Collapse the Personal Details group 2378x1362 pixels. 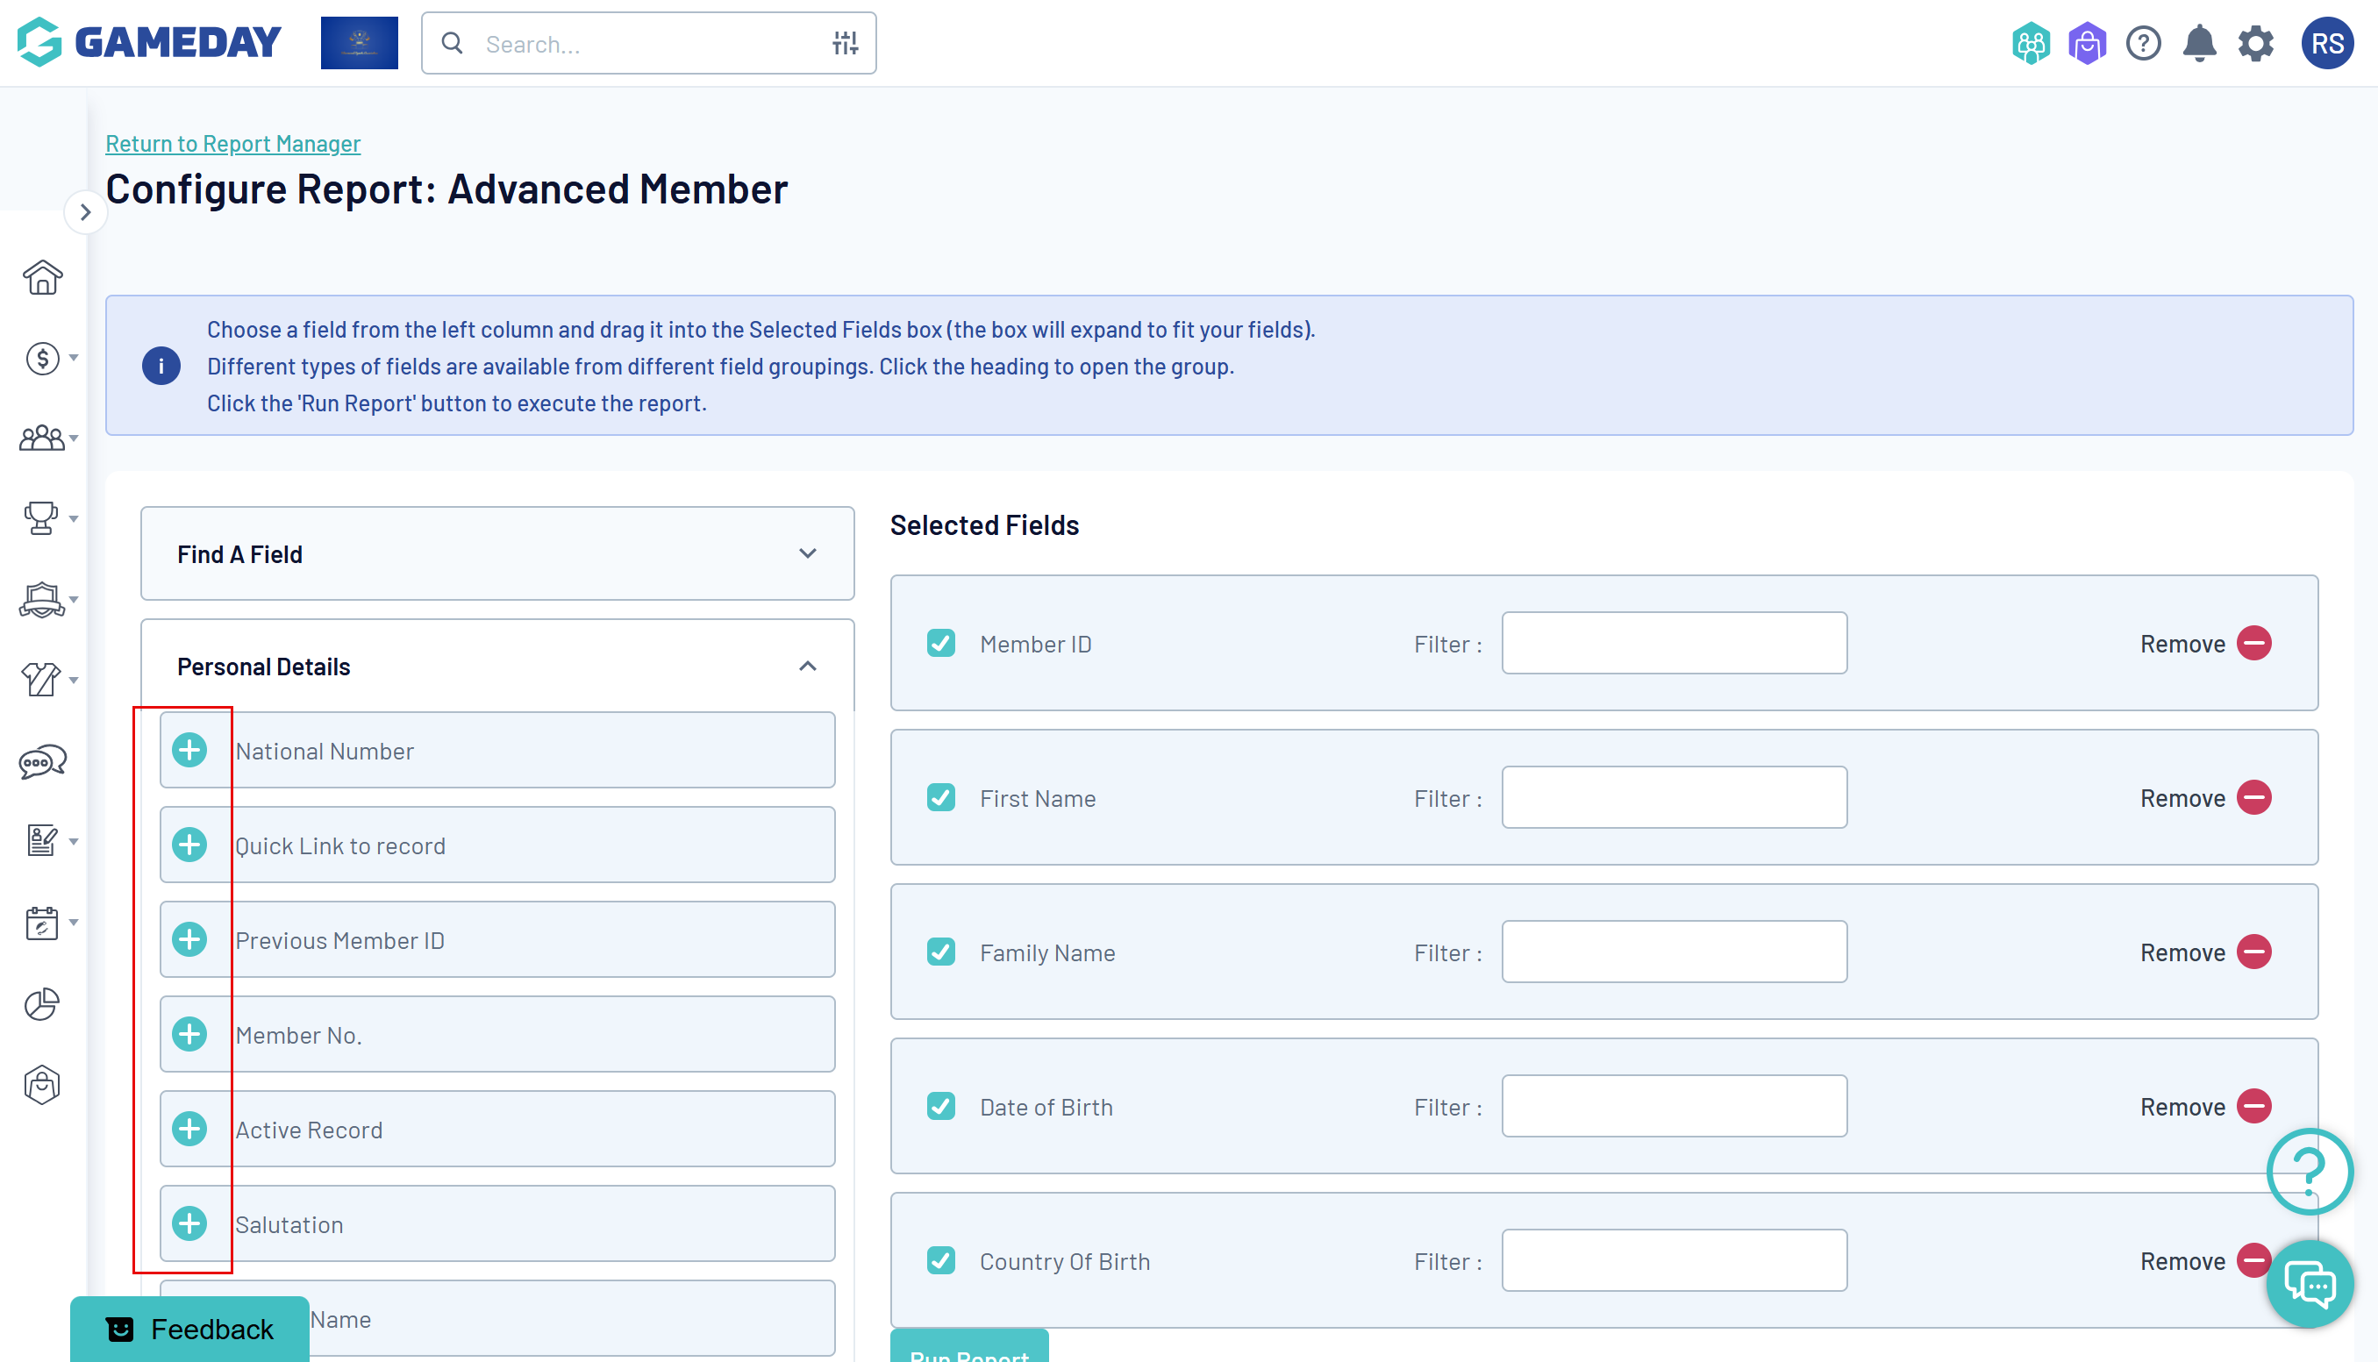806,666
